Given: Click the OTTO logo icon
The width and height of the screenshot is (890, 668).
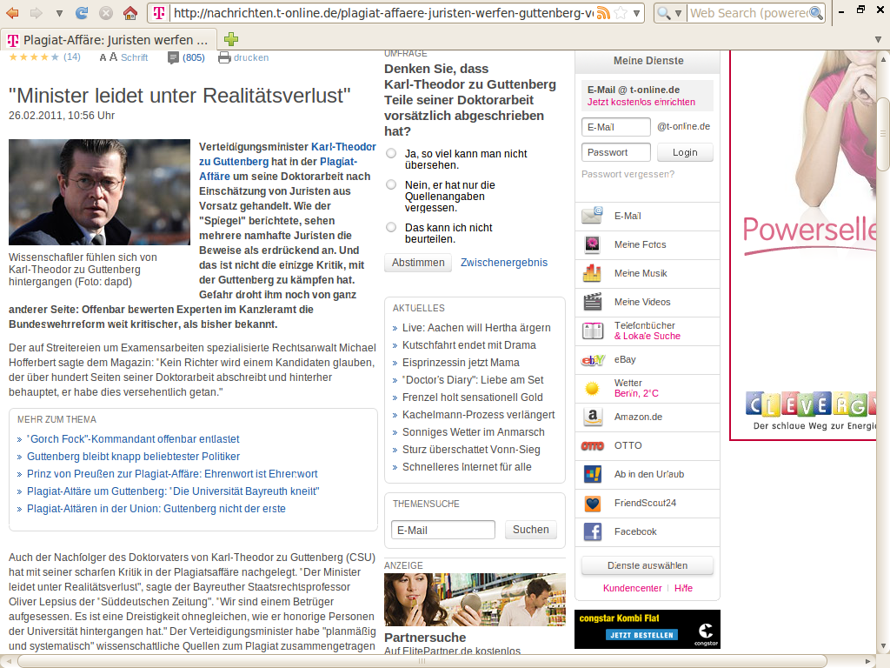Looking at the screenshot, I should coord(592,446).
